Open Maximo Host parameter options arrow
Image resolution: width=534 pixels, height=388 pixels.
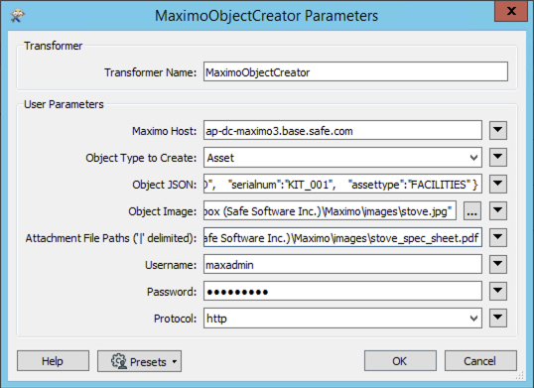(x=498, y=130)
